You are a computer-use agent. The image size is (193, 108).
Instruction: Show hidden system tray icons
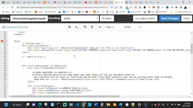(x=152, y=105)
